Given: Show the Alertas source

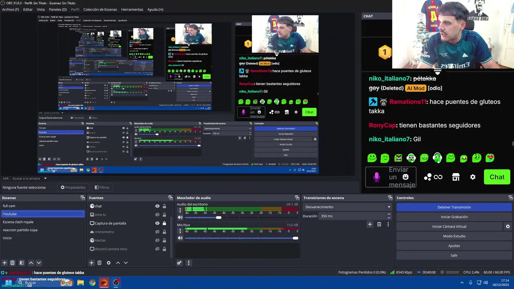Looking at the screenshot, I should (157, 240).
